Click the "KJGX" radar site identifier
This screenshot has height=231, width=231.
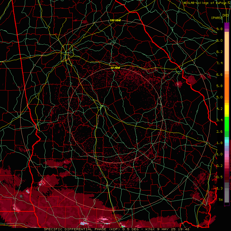point(151,229)
